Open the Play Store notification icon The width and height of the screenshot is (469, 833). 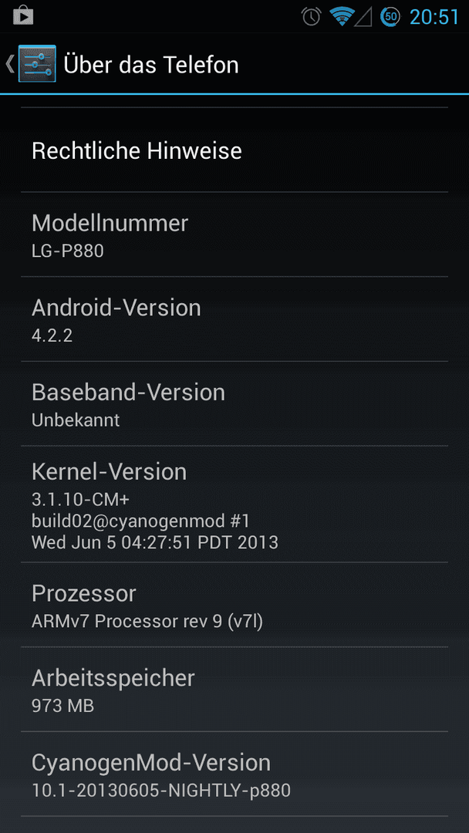(23, 15)
